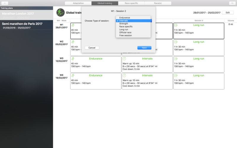237x148 pixels.
Task: Open the W4 Endurance session card
Action: [96, 81]
